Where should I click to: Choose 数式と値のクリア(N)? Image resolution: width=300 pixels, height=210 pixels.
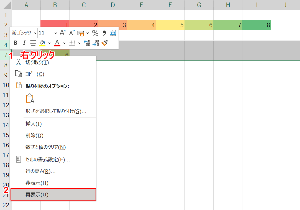(x=53, y=147)
